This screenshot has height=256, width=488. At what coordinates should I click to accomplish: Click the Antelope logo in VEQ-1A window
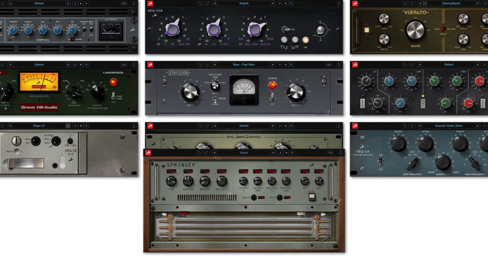[355, 126]
